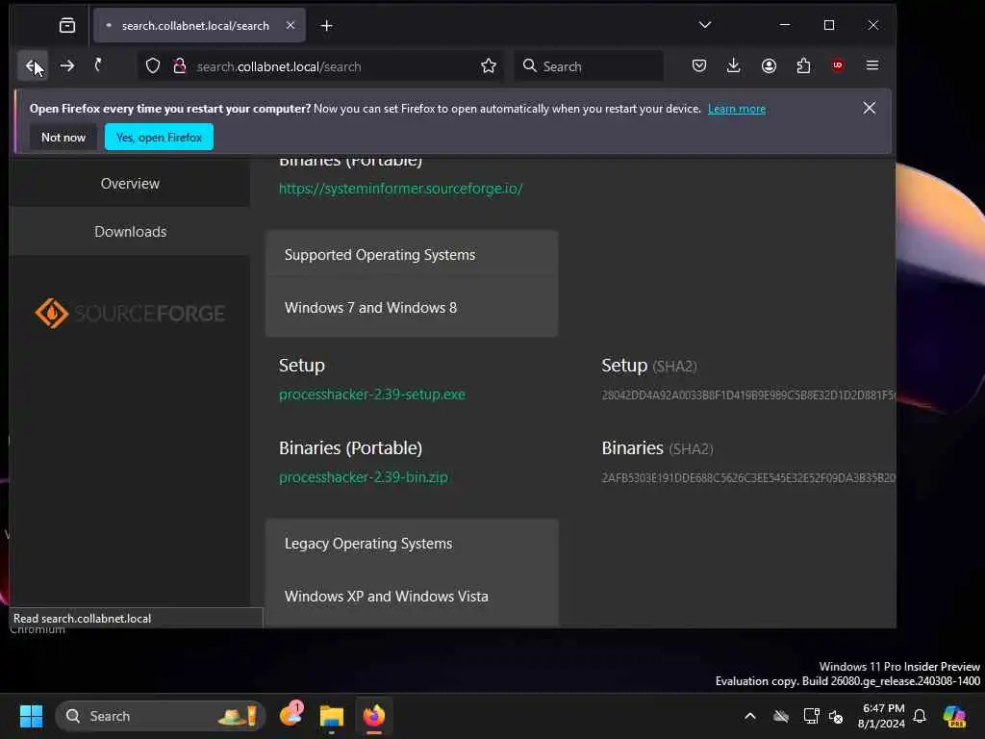Select the search.collabnet.local/search tab
The image size is (985, 739).
[x=200, y=25]
